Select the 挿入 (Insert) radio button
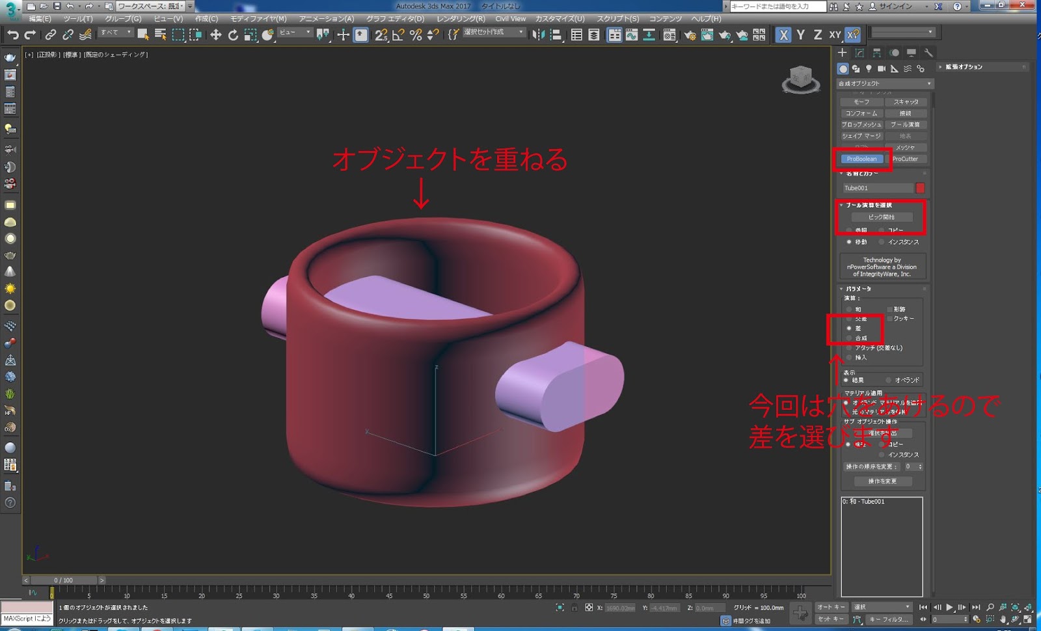The width and height of the screenshot is (1041, 631). point(849,358)
